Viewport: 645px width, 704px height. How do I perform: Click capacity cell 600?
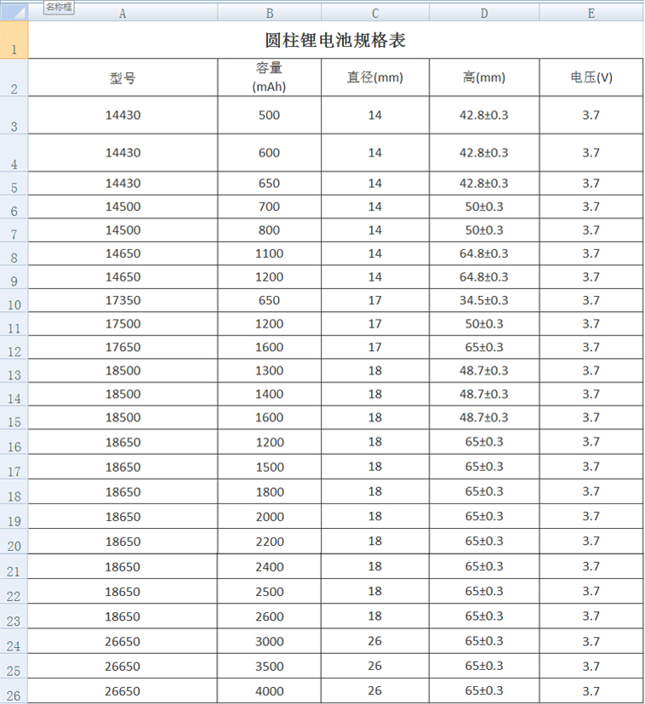point(269,153)
